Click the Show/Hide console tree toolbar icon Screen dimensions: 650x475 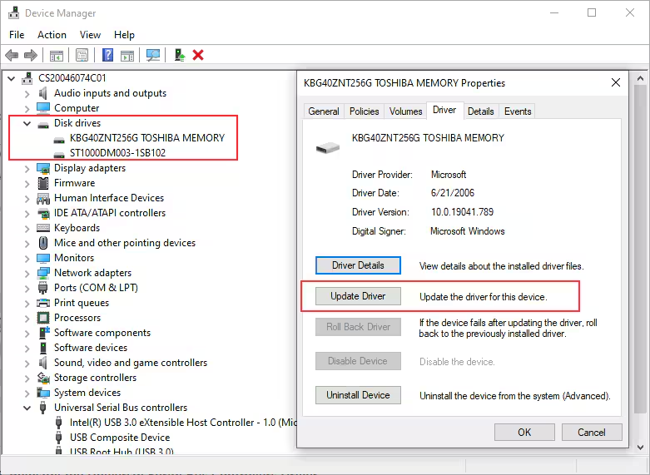pos(57,55)
